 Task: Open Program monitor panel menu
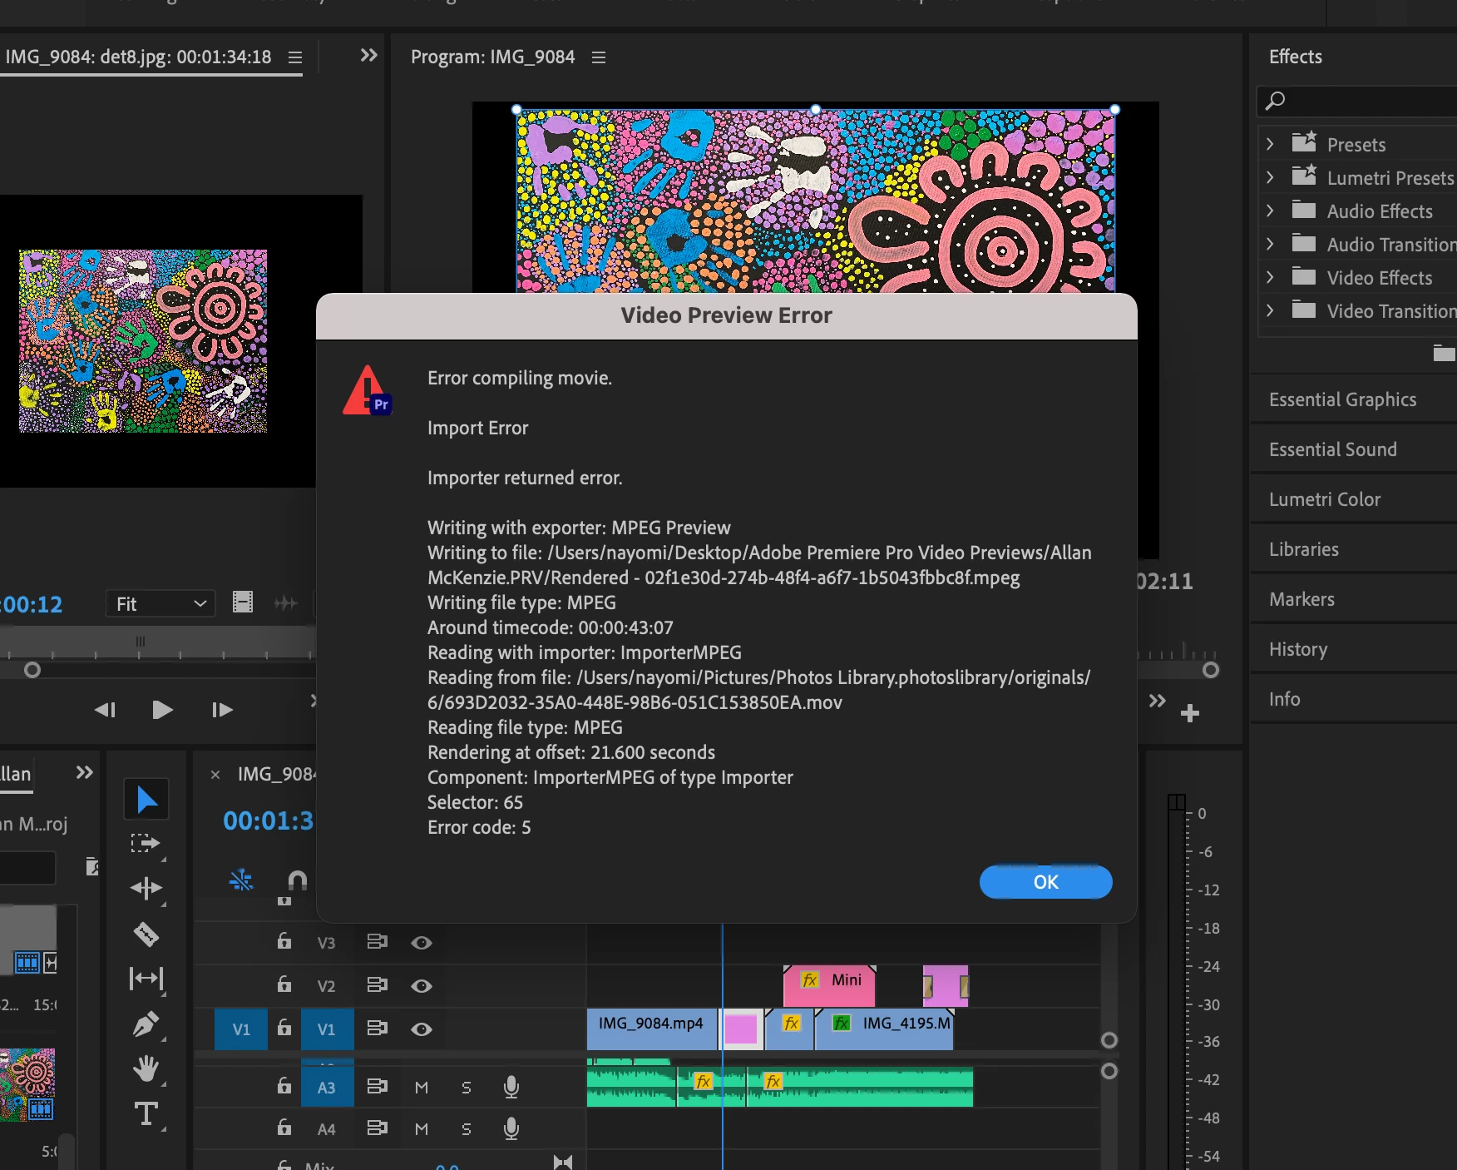pyautogui.click(x=598, y=57)
